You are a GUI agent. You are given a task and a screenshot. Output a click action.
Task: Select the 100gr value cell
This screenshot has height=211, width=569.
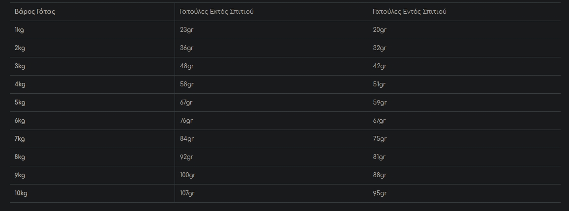pyautogui.click(x=188, y=175)
